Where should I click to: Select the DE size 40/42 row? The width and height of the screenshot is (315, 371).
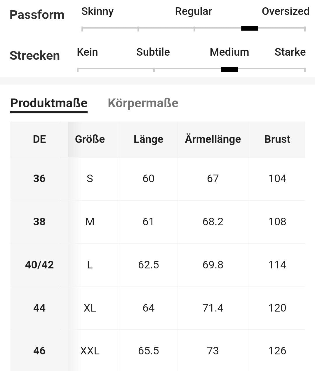(x=39, y=265)
